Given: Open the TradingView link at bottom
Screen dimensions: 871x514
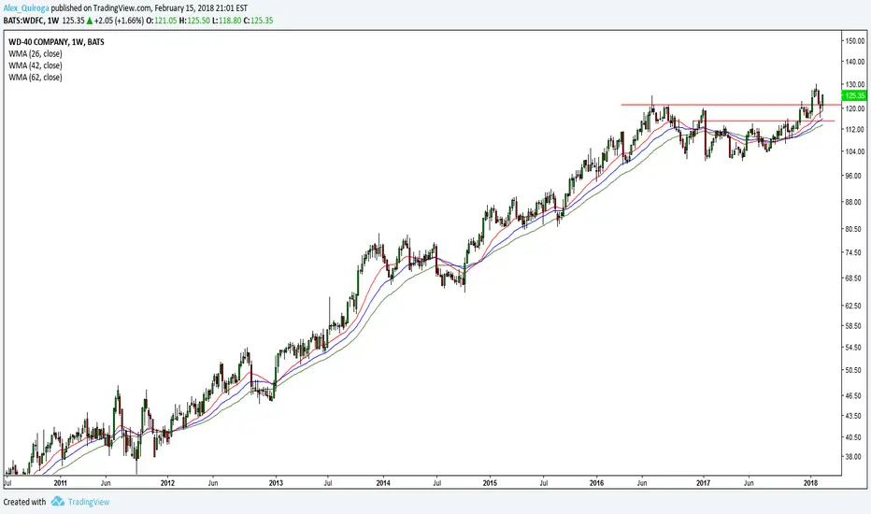Looking at the screenshot, I should pos(89,502).
